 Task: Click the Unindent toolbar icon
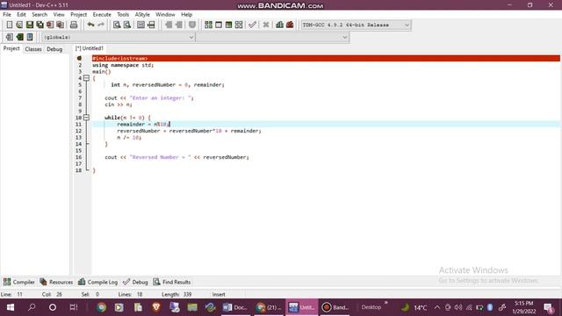coord(178,25)
